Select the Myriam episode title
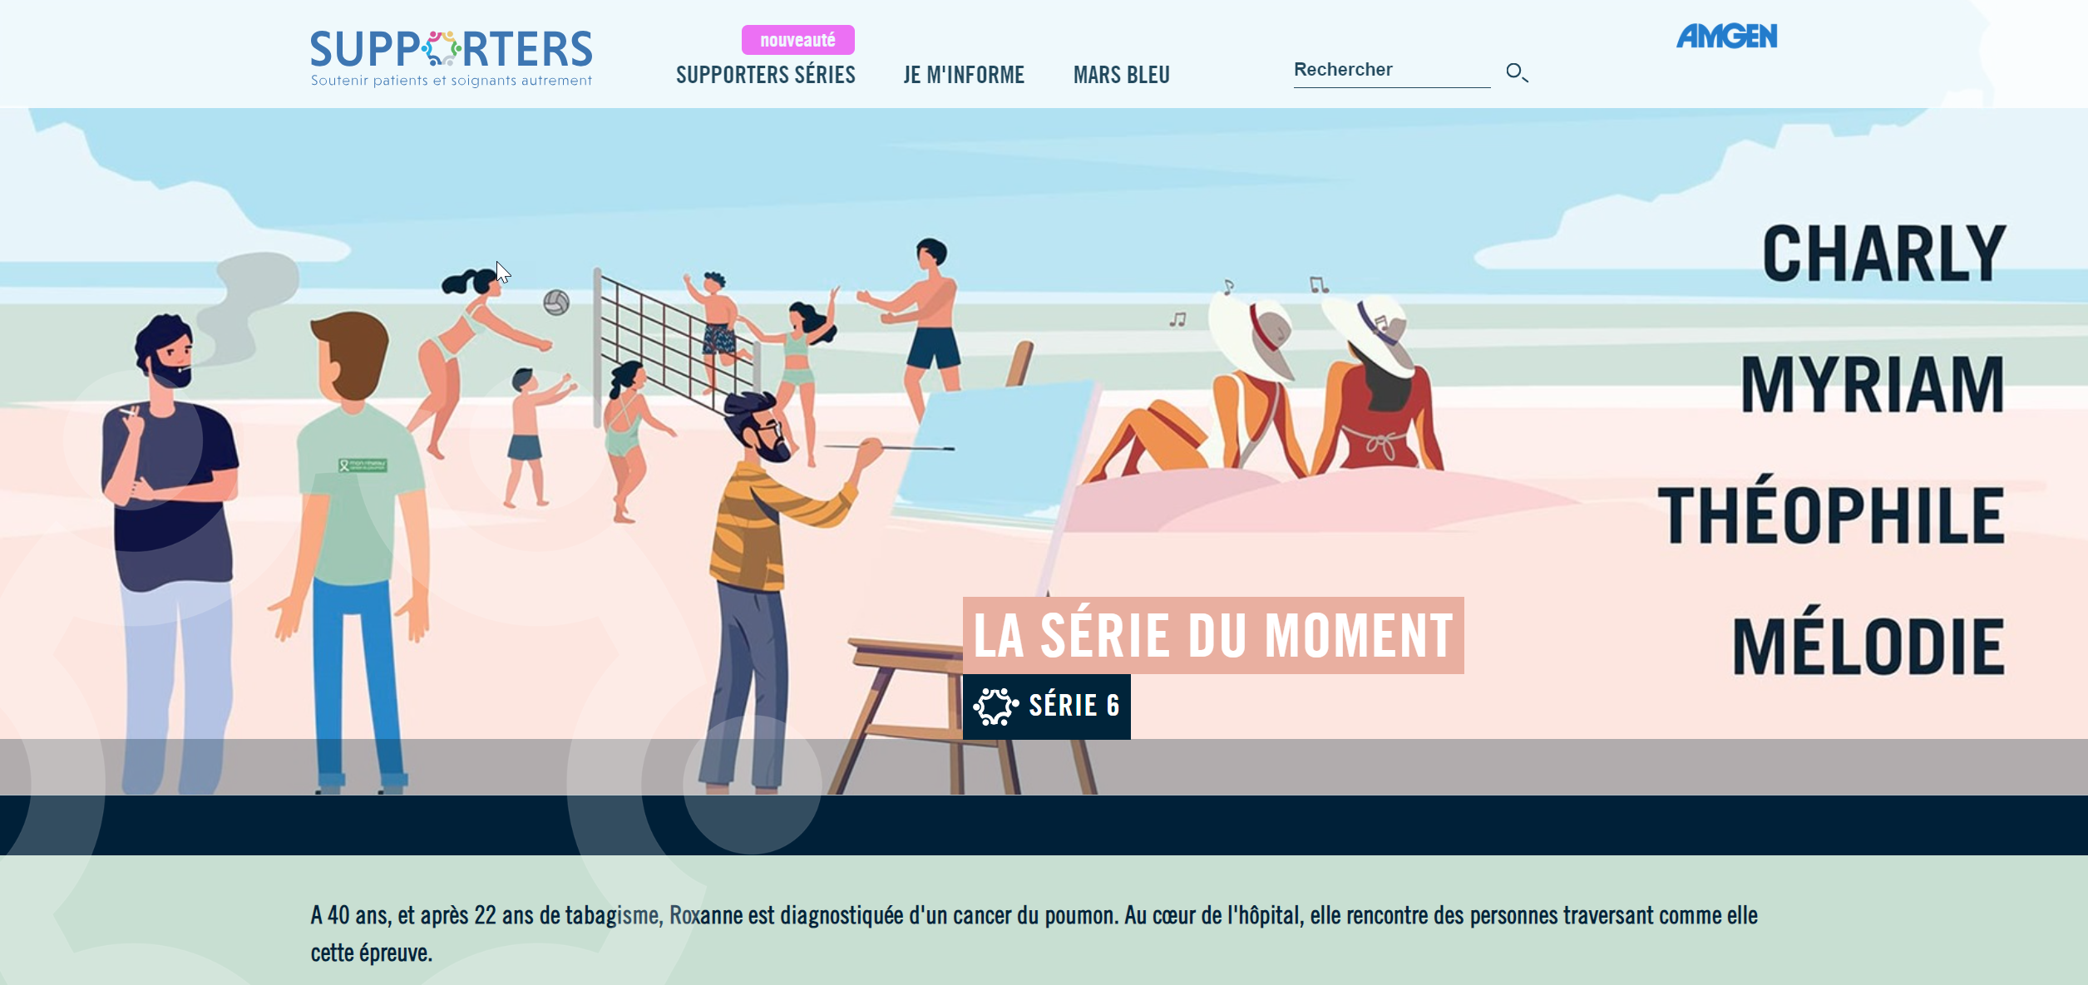This screenshot has width=2088, height=985. click(x=1873, y=384)
